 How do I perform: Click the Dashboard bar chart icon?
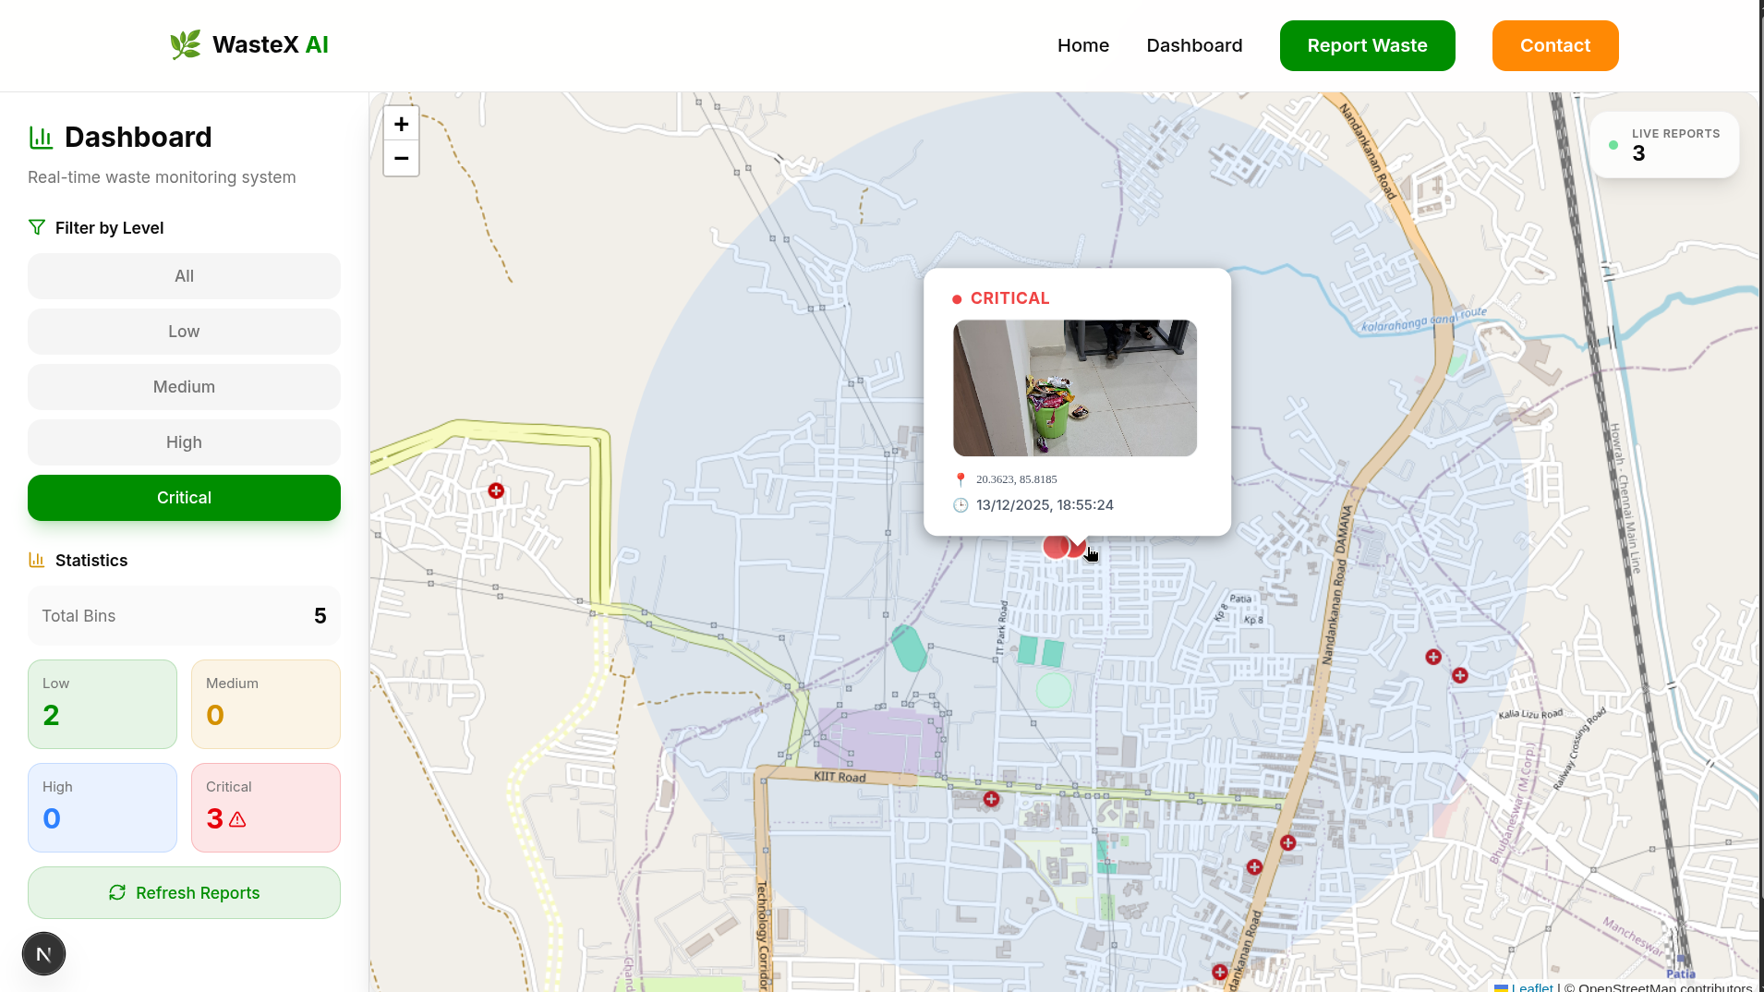tap(41, 138)
